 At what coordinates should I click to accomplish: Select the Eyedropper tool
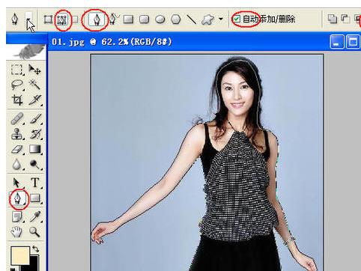[x=35, y=216]
